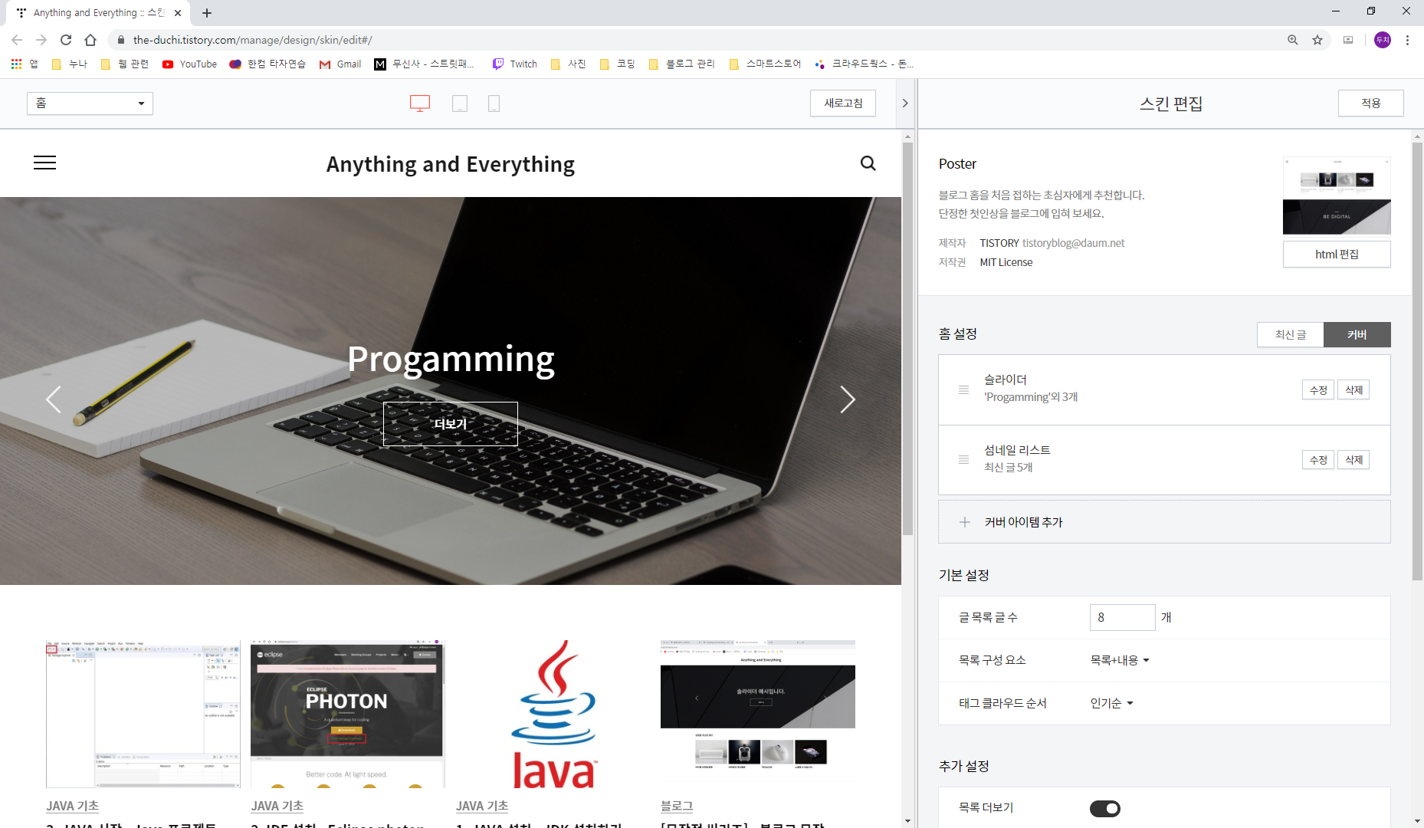Collapse the skin edit side panel arrow
The height and width of the screenshot is (828, 1424).
(x=905, y=103)
